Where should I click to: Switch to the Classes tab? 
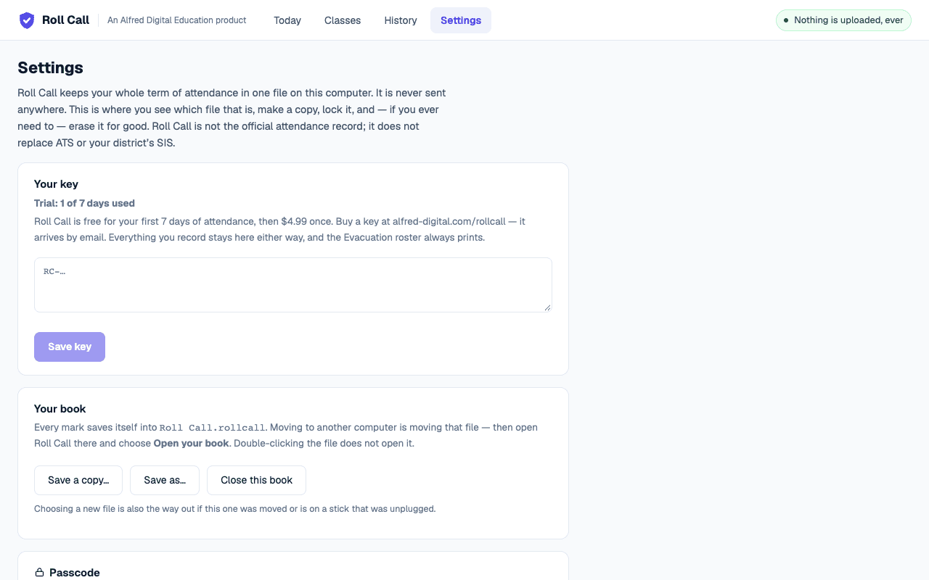pos(343,20)
